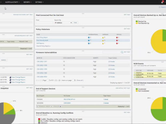Click the Nodes link for CVE-2002-1360
The image size is (166, 124).
coord(112,73)
